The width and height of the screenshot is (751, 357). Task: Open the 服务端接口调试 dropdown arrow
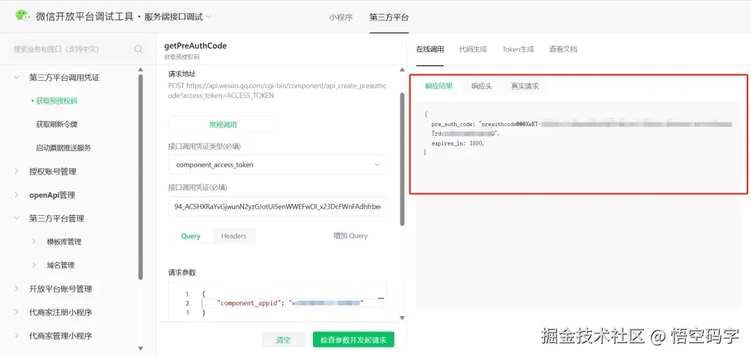[x=209, y=17]
